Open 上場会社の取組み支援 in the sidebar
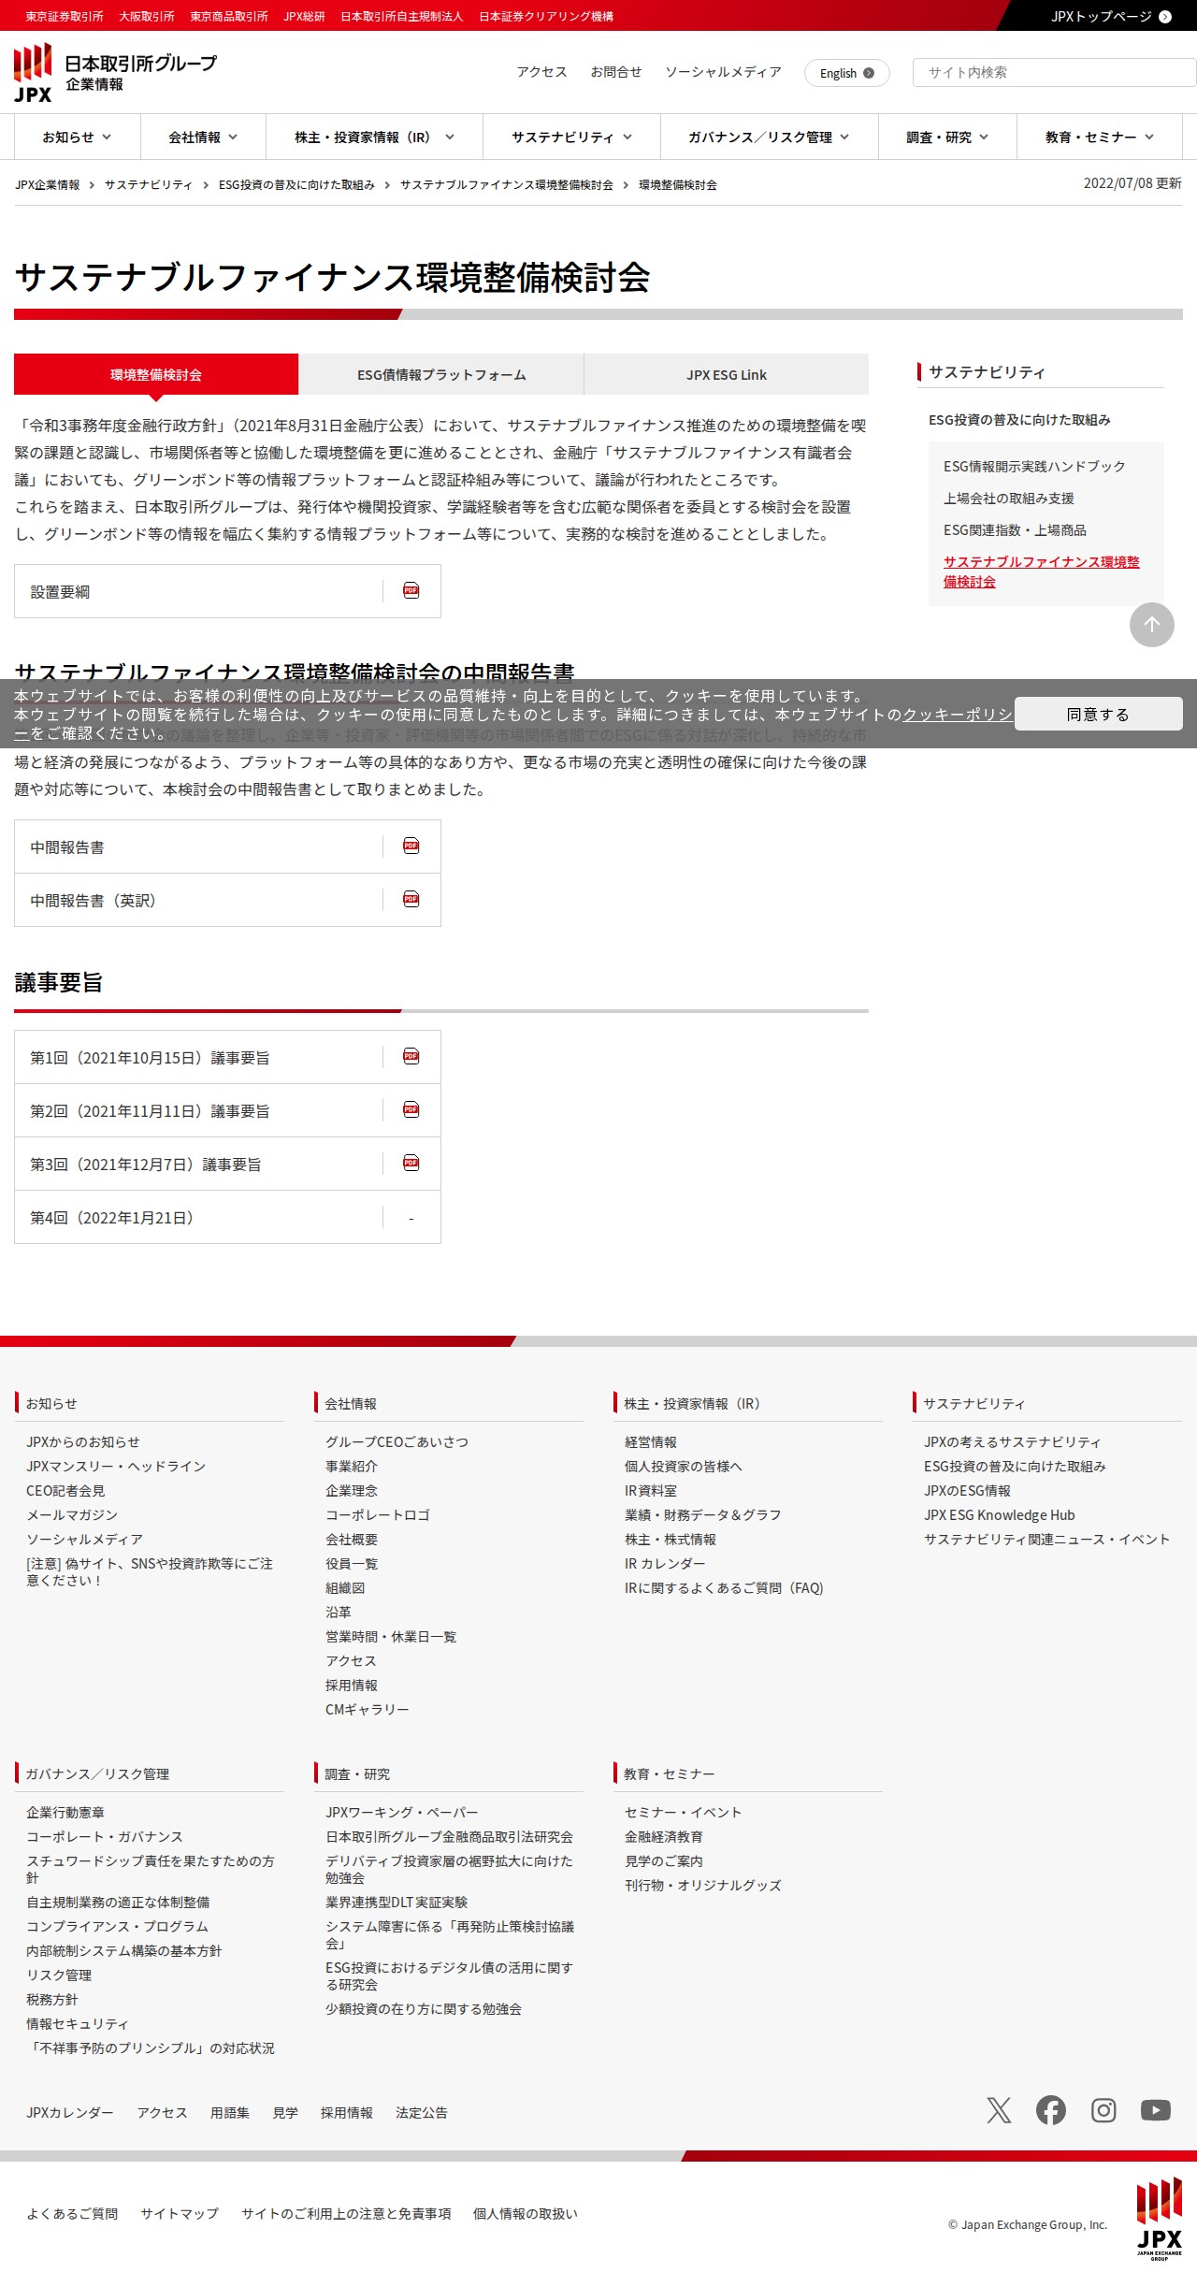 pyautogui.click(x=1009, y=498)
